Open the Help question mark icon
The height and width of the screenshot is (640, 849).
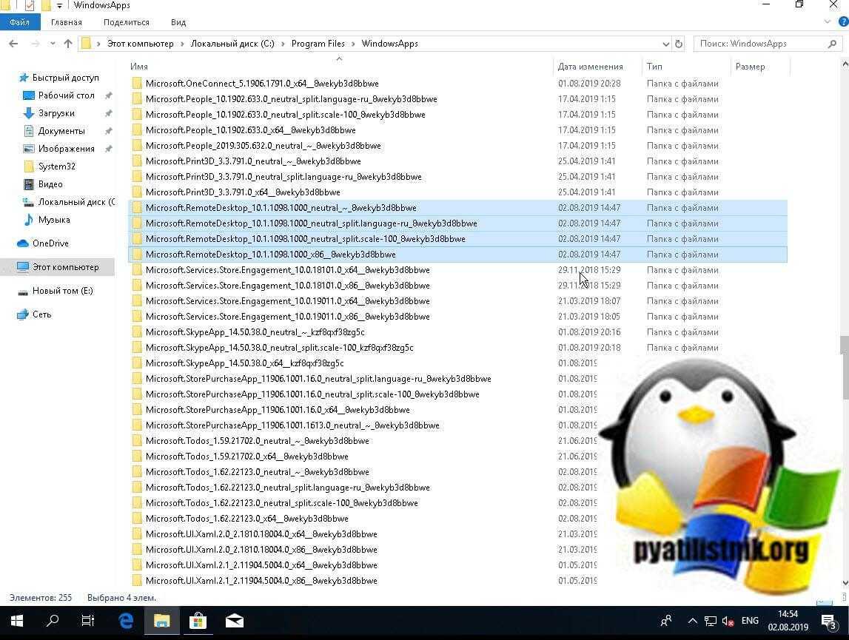click(842, 22)
